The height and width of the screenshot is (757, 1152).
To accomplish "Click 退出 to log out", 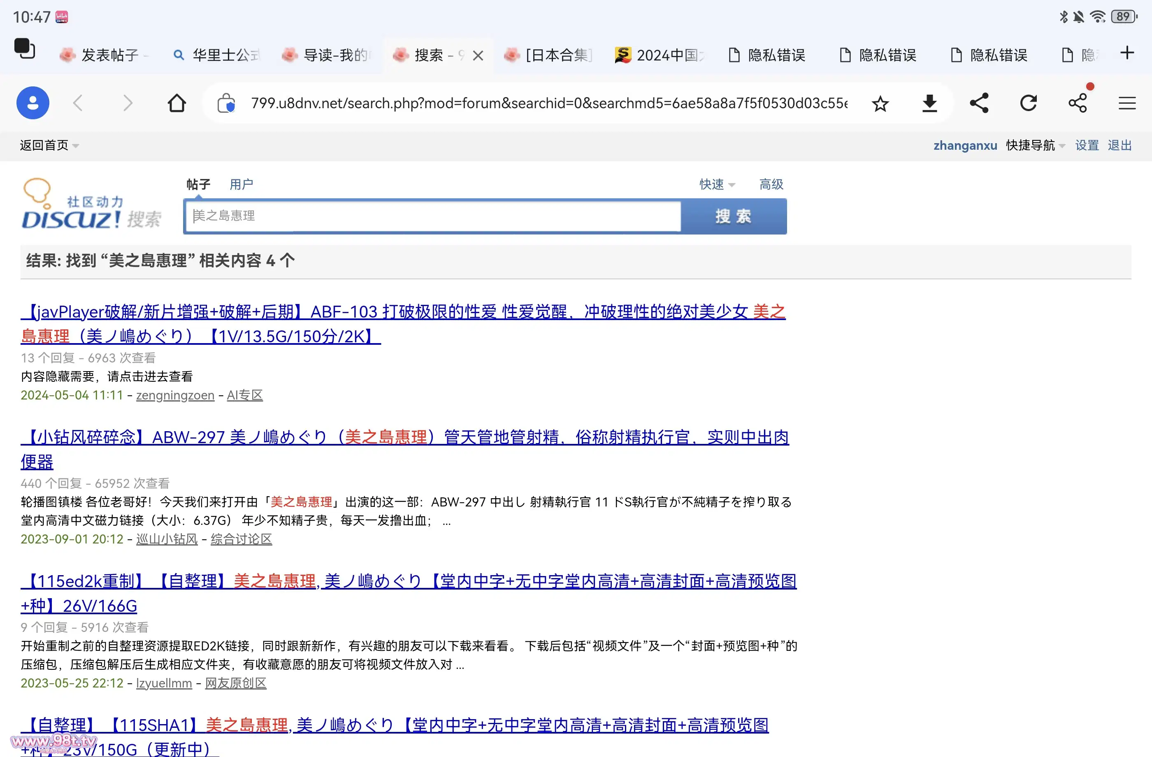I will [x=1119, y=145].
